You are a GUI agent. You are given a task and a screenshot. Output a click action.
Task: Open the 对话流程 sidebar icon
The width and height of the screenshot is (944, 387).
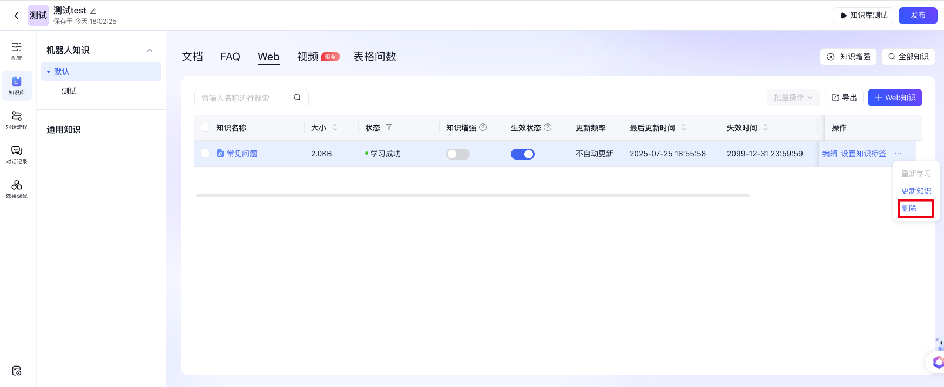[x=17, y=120]
